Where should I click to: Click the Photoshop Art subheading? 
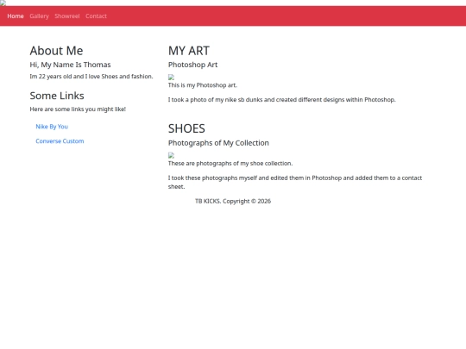(193, 65)
